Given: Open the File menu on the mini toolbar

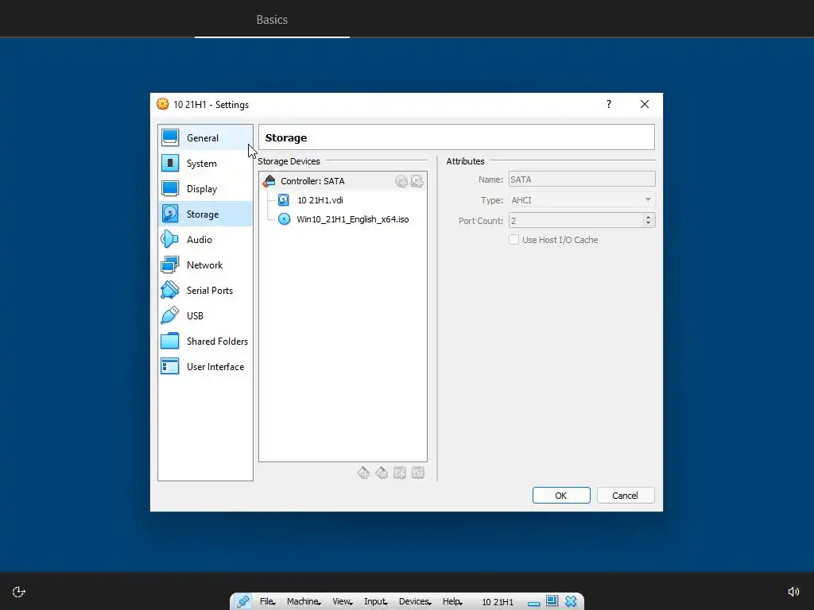Looking at the screenshot, I should coord(267,602).
